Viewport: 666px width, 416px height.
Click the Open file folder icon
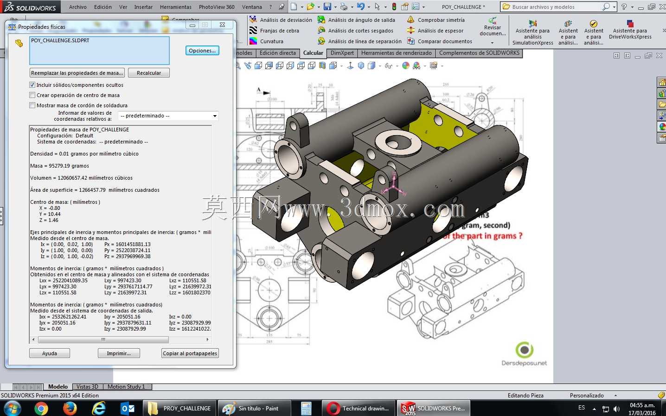click(310, 6)
